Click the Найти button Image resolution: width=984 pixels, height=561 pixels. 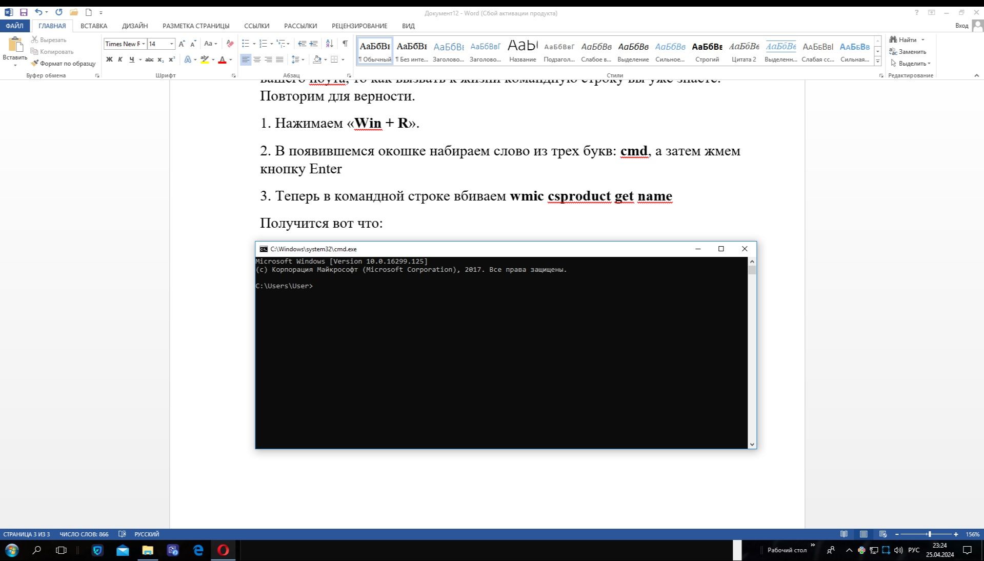click(907, 40)
